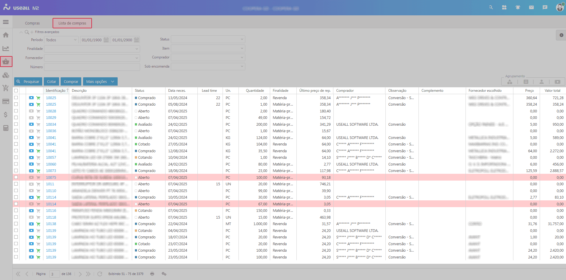
Task: Open the search magnifier in the top bar
Action: click(x=491, y=7)
